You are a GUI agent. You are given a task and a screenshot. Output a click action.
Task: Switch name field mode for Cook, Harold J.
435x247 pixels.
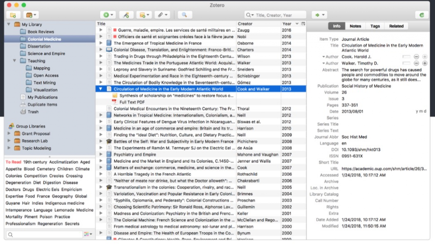(x=406, y=57)
